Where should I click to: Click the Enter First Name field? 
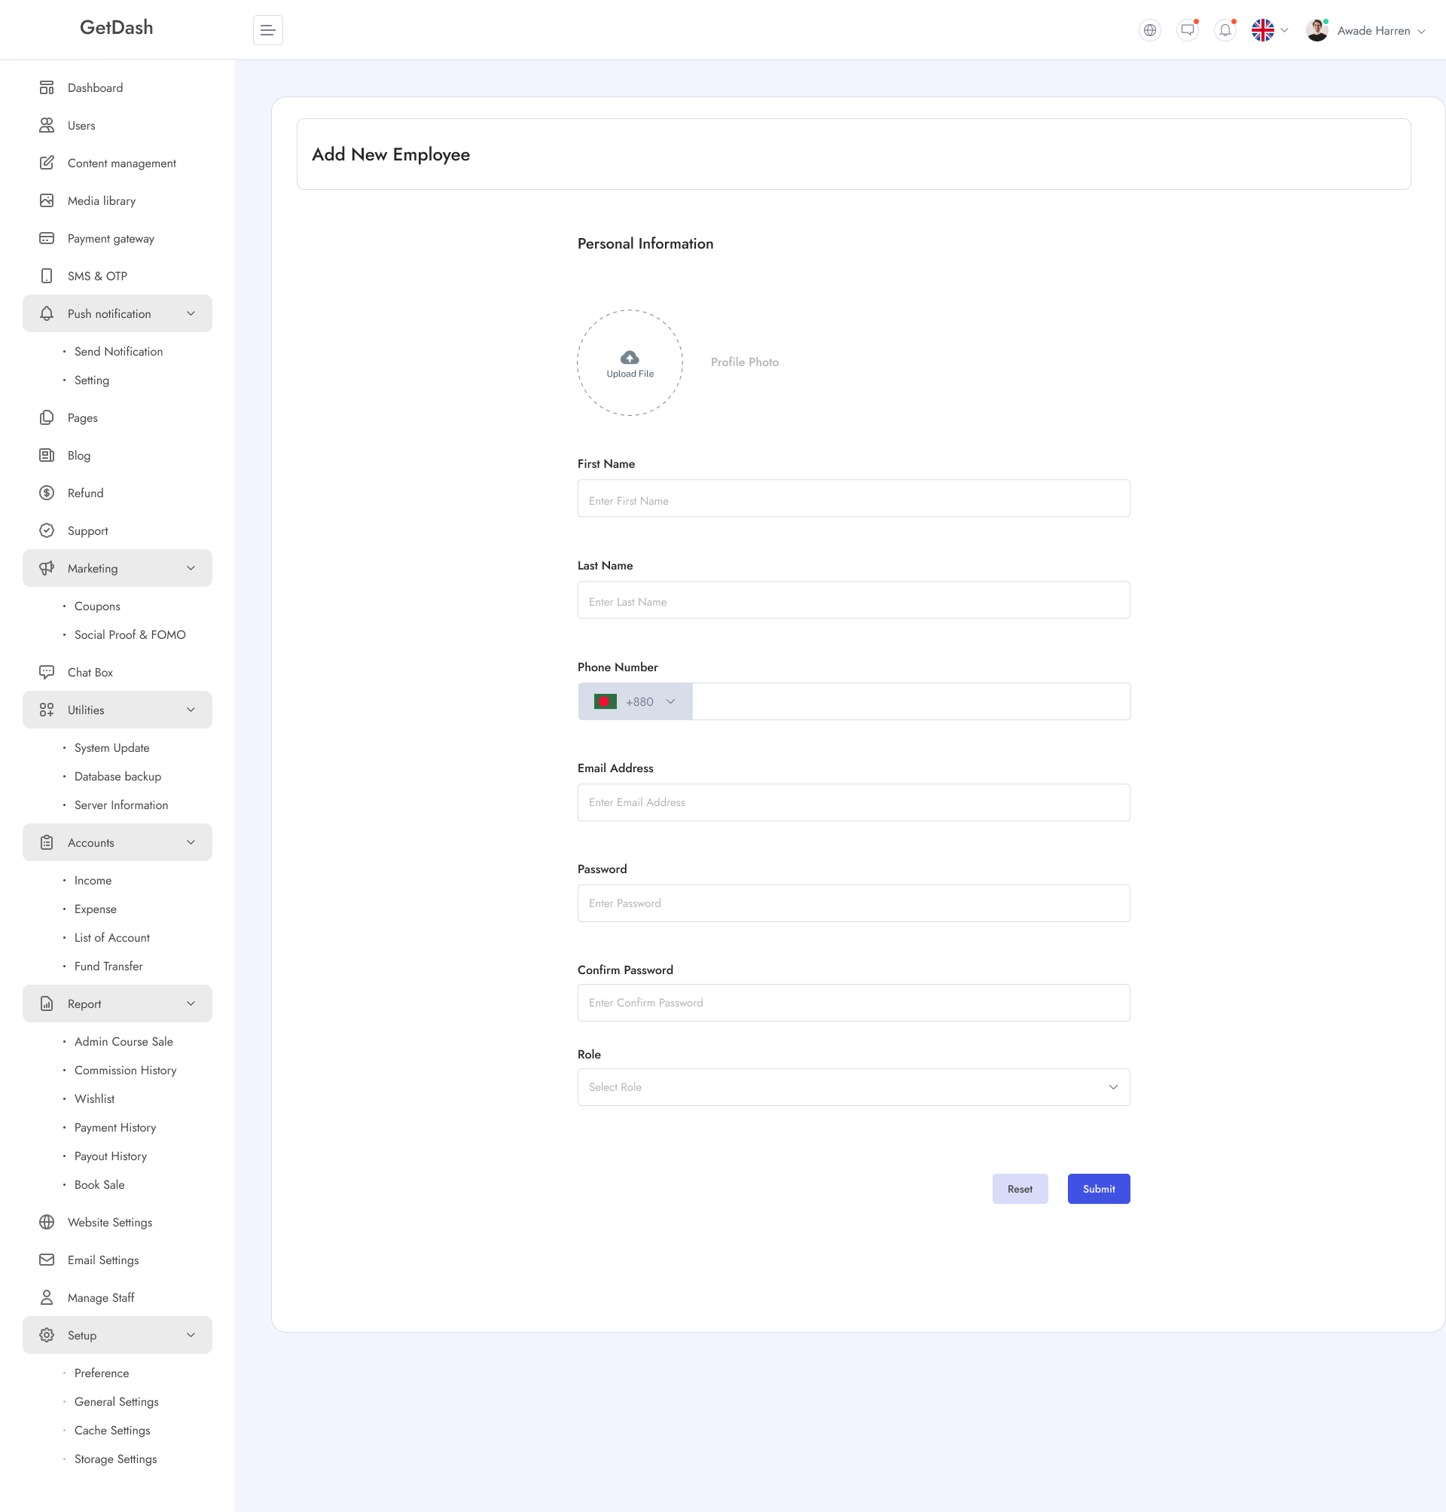(x=853, y=498)
